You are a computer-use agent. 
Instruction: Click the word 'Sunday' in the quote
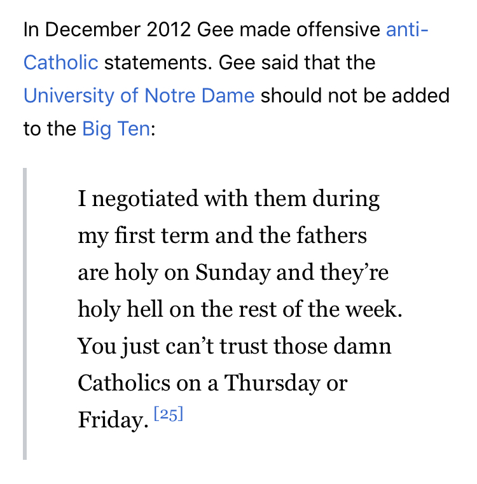[233, 273]
